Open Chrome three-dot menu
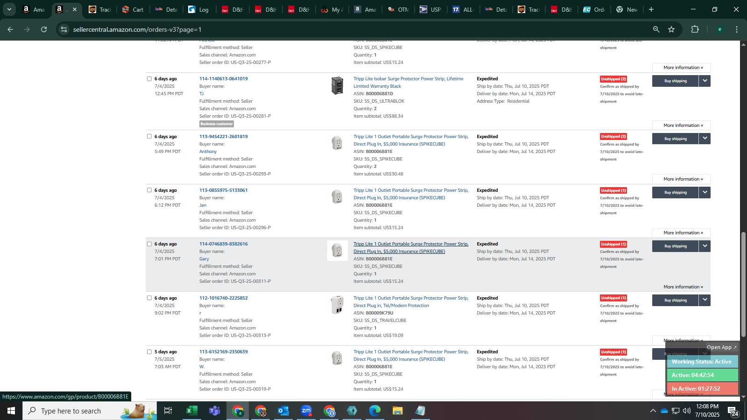This screenshot has height=420, width=747. tap(737, 29)
